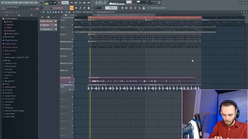Click the playlist horizontal scrollbar at top
The width and height of the screenshot is (248, 139).
(124, 15)
